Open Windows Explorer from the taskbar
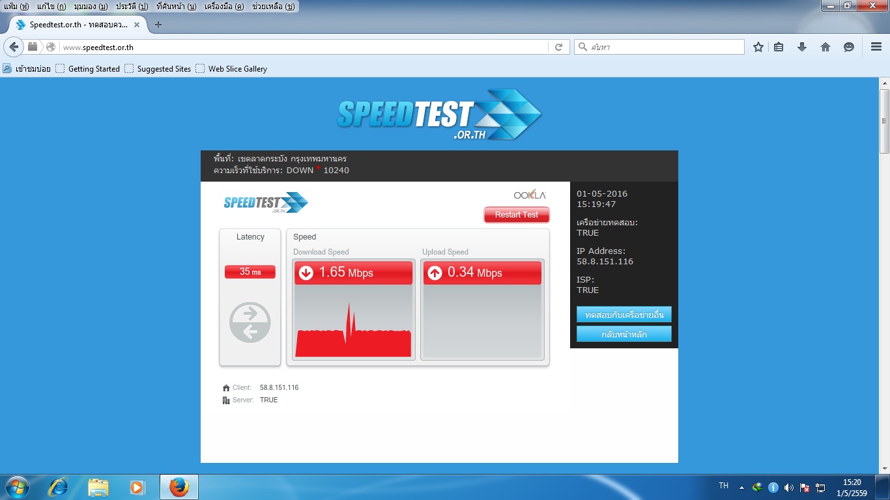The height and width of the screenshot is (500, 890). [98, 487]
